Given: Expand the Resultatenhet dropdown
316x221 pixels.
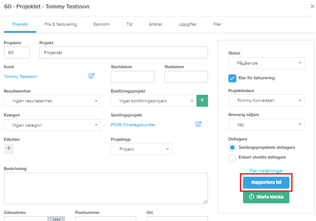Looking at the screenshot, I should tap(52, 101).
